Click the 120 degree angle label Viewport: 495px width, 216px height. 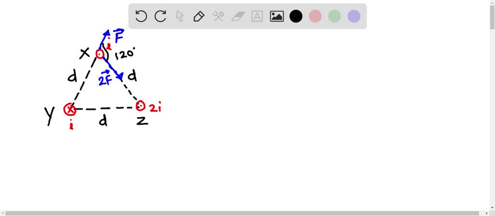pyautogui.click(x=125, y=54)
